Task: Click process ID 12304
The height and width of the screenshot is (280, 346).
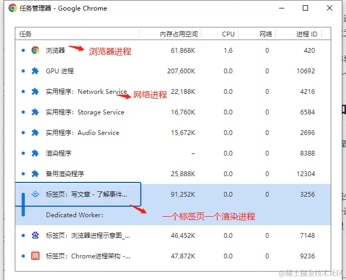Action: pos(305,173)
